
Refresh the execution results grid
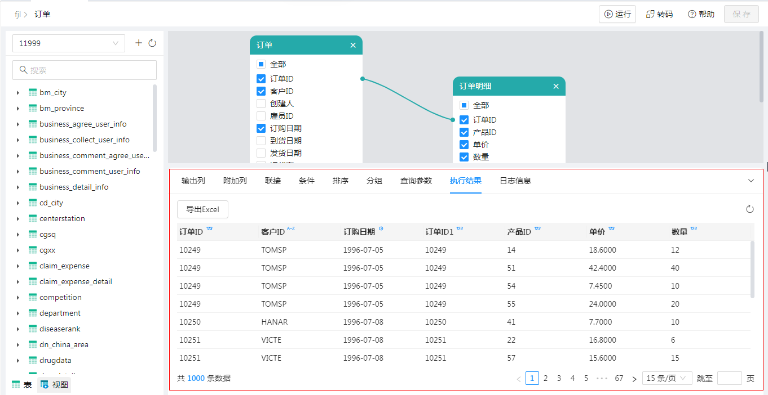750,209
